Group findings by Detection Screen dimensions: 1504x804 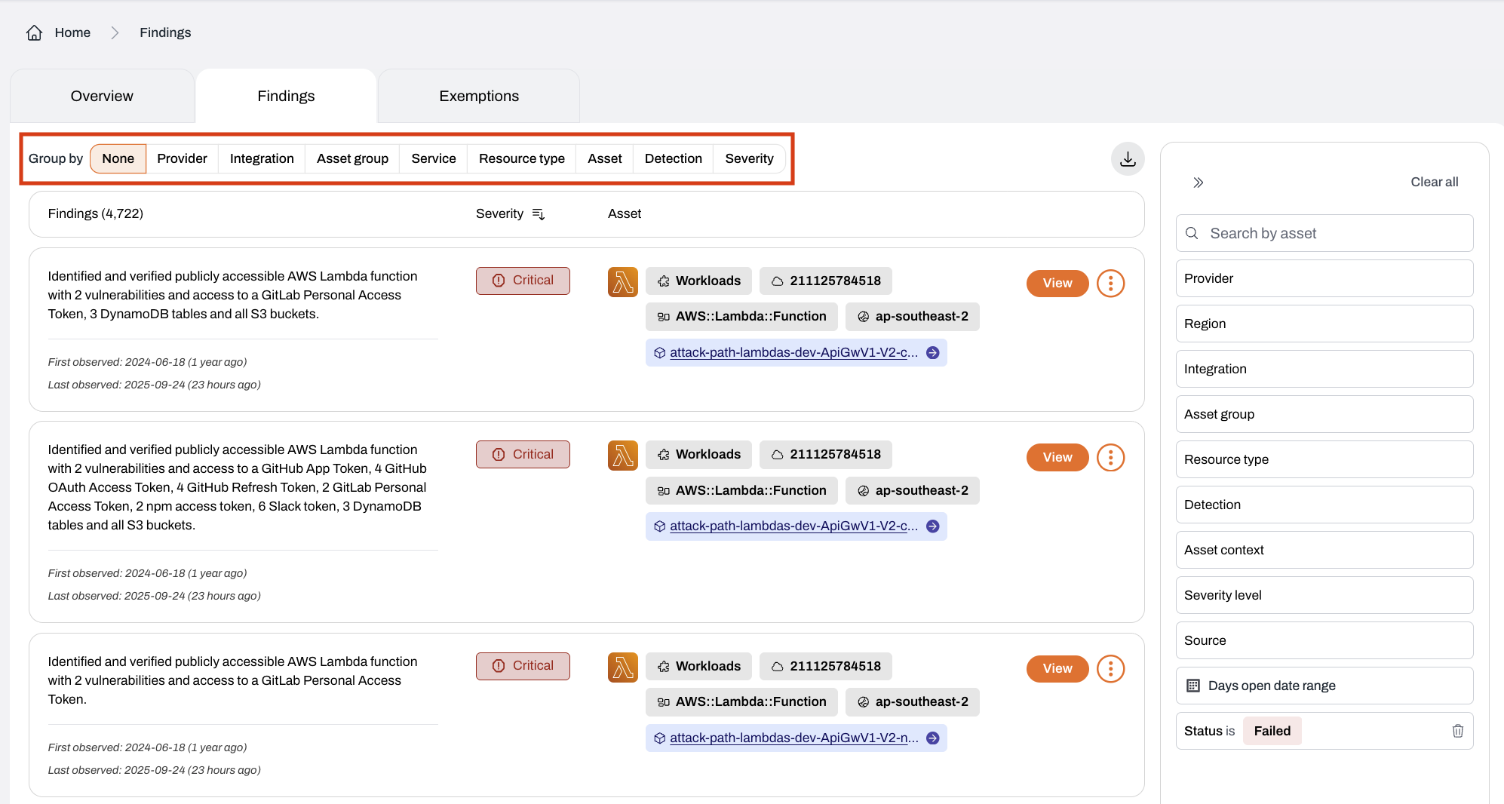[674, 158]
